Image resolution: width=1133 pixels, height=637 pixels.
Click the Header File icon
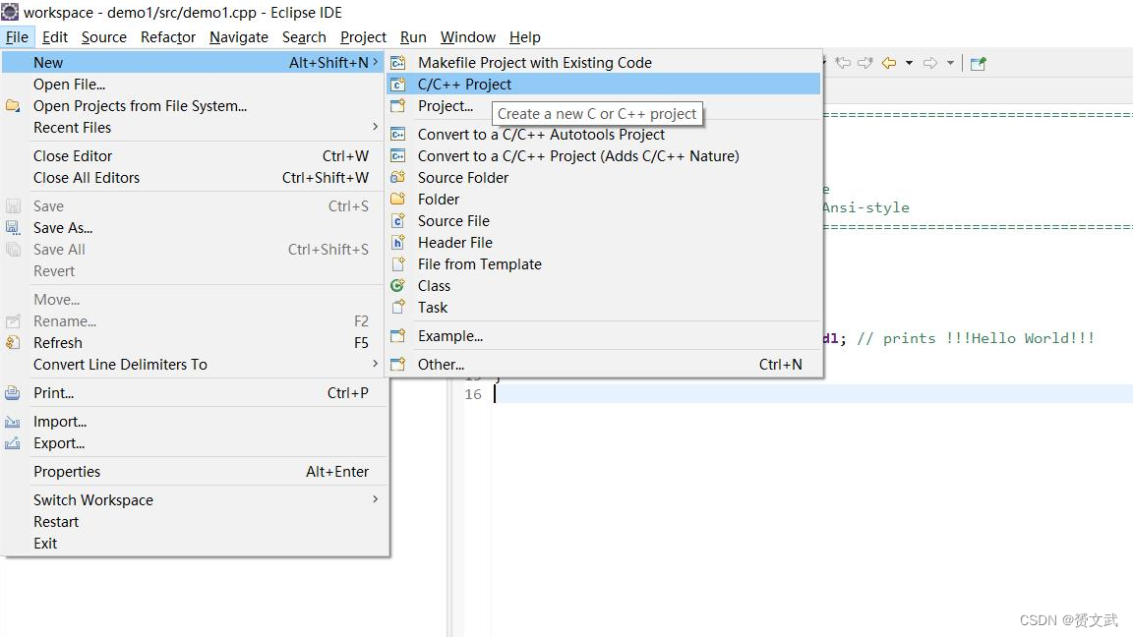pos(398,243)
